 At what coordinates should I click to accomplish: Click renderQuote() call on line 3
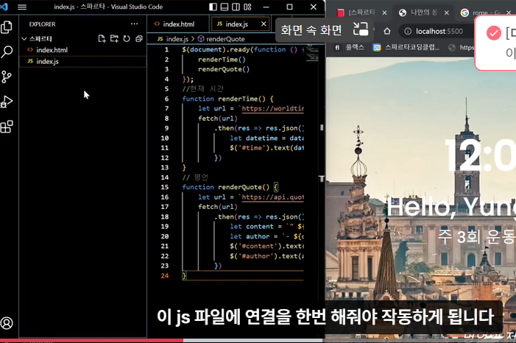coord(224,69)
